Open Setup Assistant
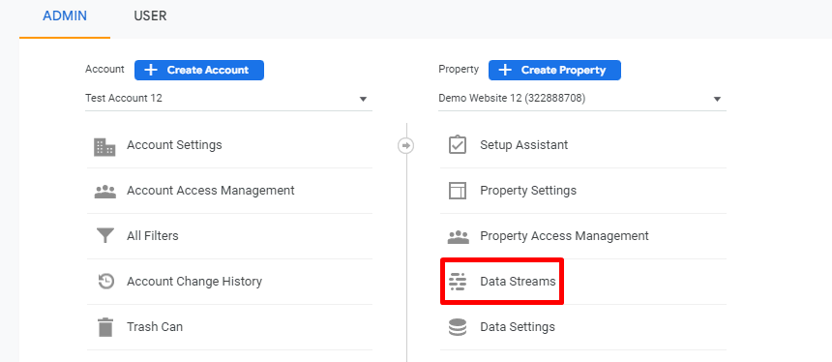The width and height of the screenshot is (832, 362). click(x=583, y=145)
